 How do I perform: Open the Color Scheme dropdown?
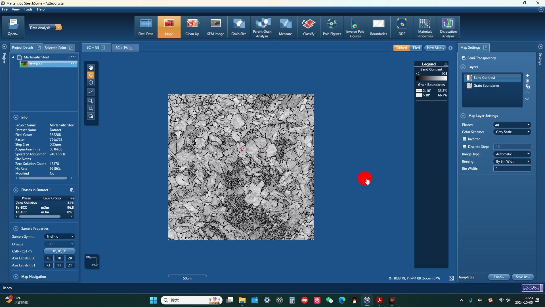(512, 132)
